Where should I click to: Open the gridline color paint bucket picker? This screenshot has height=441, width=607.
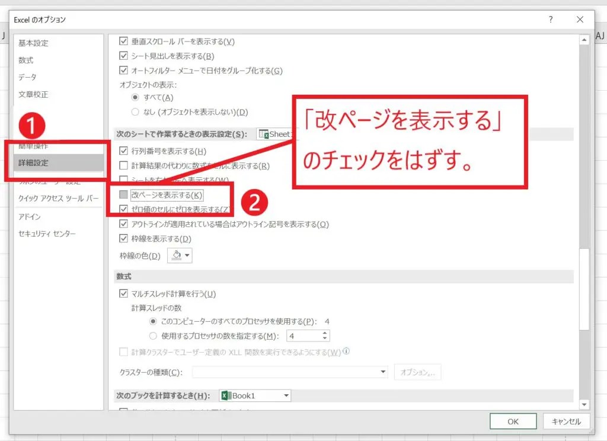point(180,255)
